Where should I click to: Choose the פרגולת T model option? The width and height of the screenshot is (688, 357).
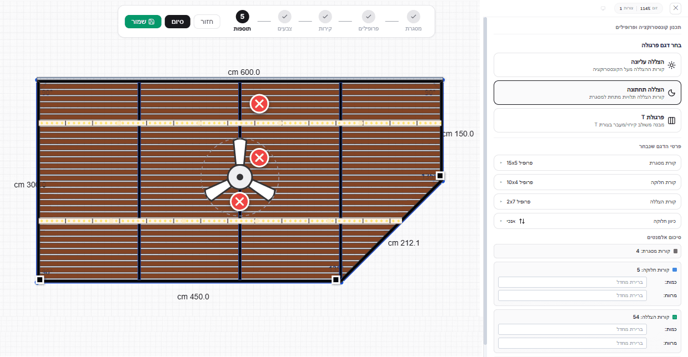(x=587, y=120)
